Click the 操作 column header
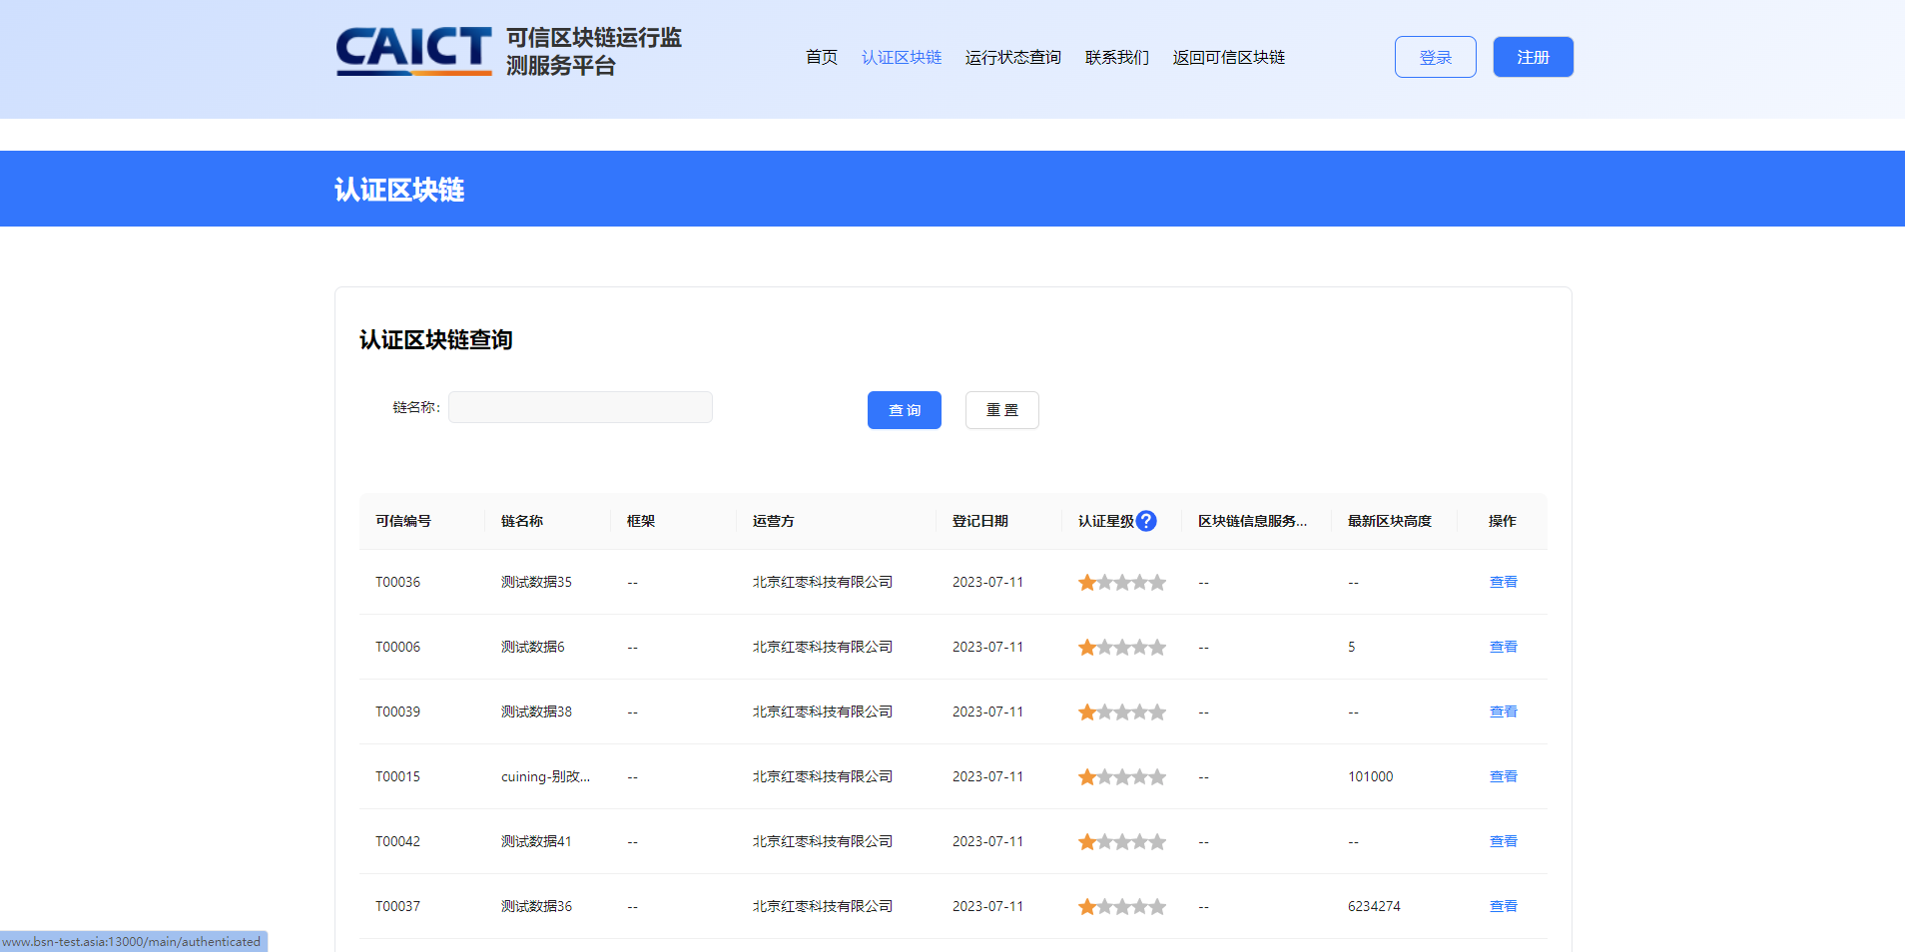This screenshot has width=1905, height=952. (1502, 521)
